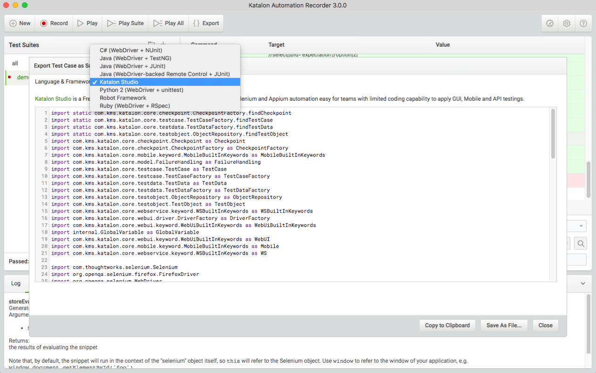Choose Python 2 (WebDriver + unittest)
596x373 pixels.
click(x=165, y=90)
